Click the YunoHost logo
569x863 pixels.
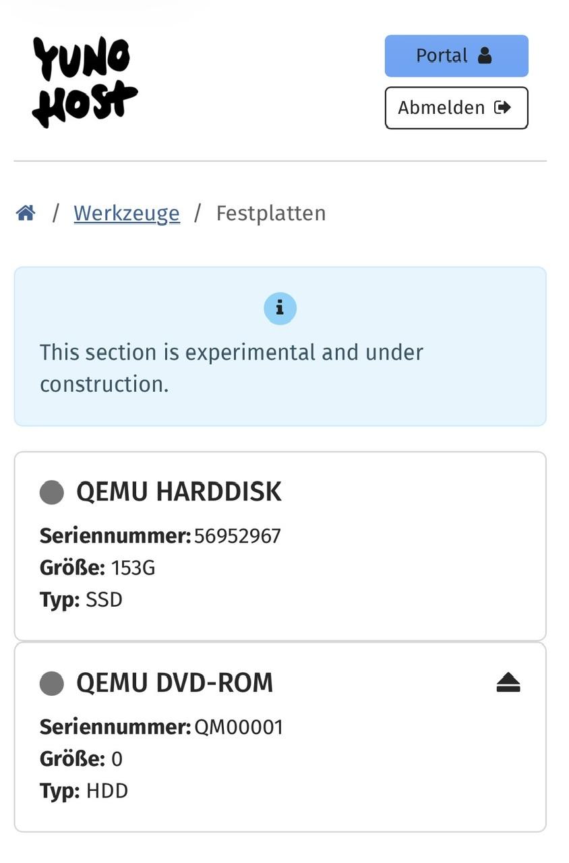(84, 82)
